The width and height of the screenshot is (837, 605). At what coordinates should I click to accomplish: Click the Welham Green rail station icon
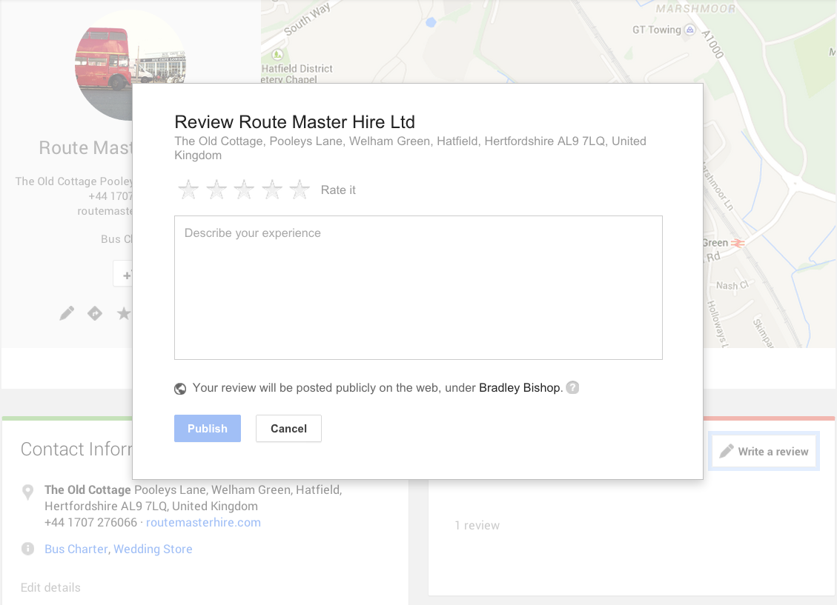[737, 243]
